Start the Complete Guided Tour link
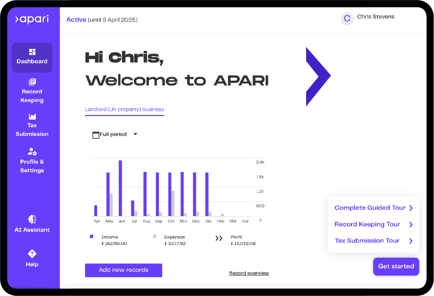Screen dimensions: 434x296 click(x=370, y=208)
